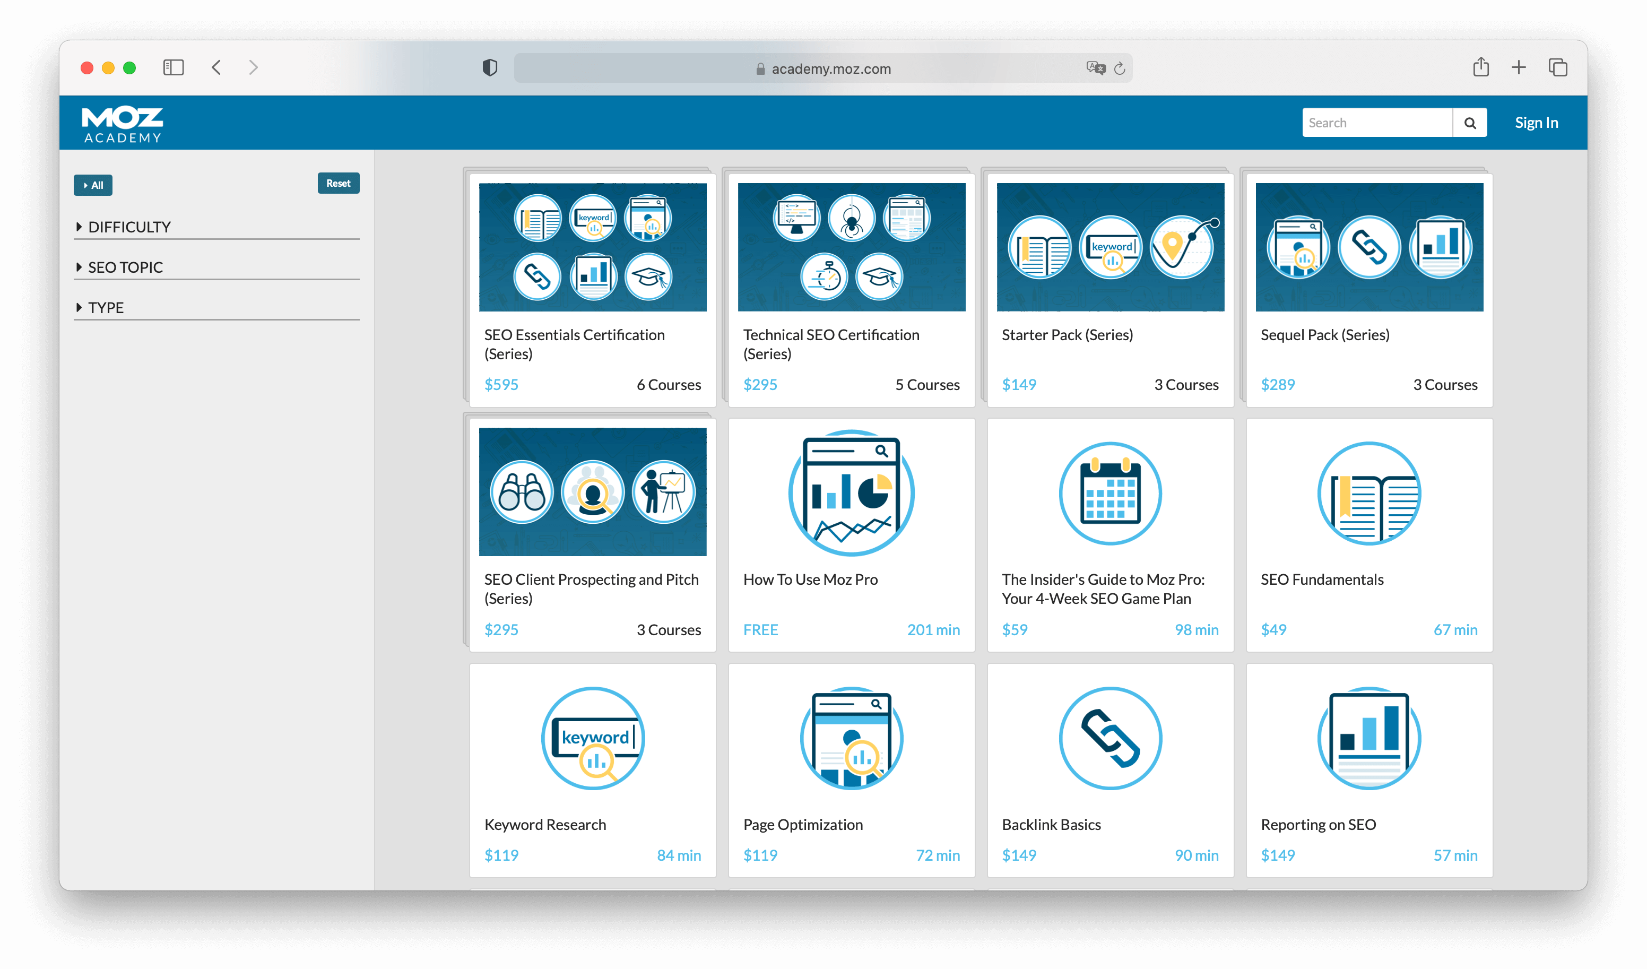Click the chain link icon for Backlink Basics
The image size is (1647, 969).
(x=1110, y=738)
